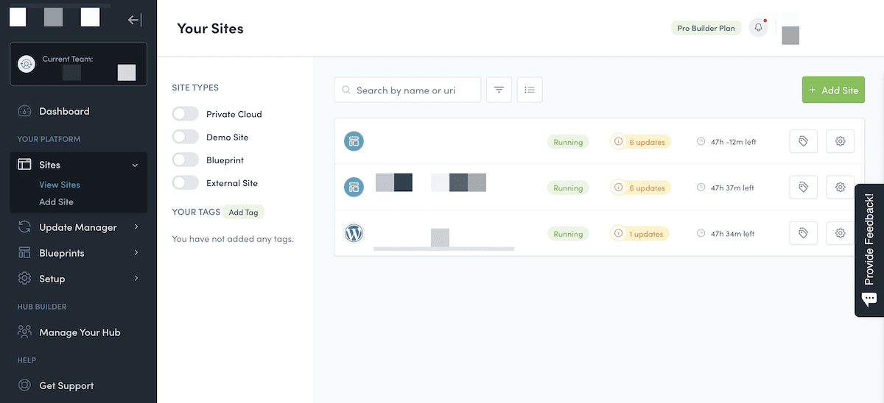This screenshot has height=403, width=884.
Task: Click blueprint icon of site with 47h 37m left
Action: tap(354, 188)
